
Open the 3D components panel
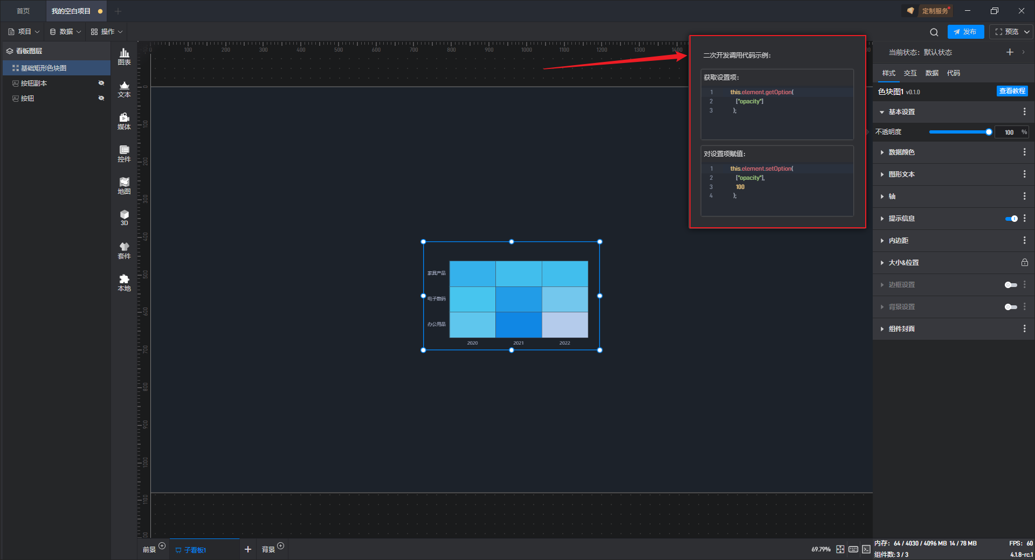click(124, 218)
